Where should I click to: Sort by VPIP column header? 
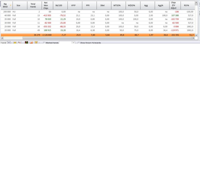75,5
